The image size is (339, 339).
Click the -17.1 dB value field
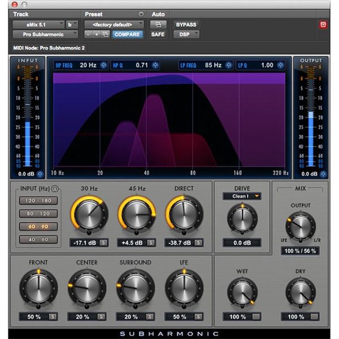(x=85, y=243)
